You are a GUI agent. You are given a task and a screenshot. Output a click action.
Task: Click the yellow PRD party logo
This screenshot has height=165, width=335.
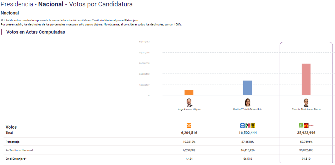(x=253, y=126)
